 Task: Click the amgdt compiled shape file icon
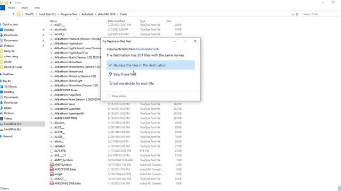52,174
